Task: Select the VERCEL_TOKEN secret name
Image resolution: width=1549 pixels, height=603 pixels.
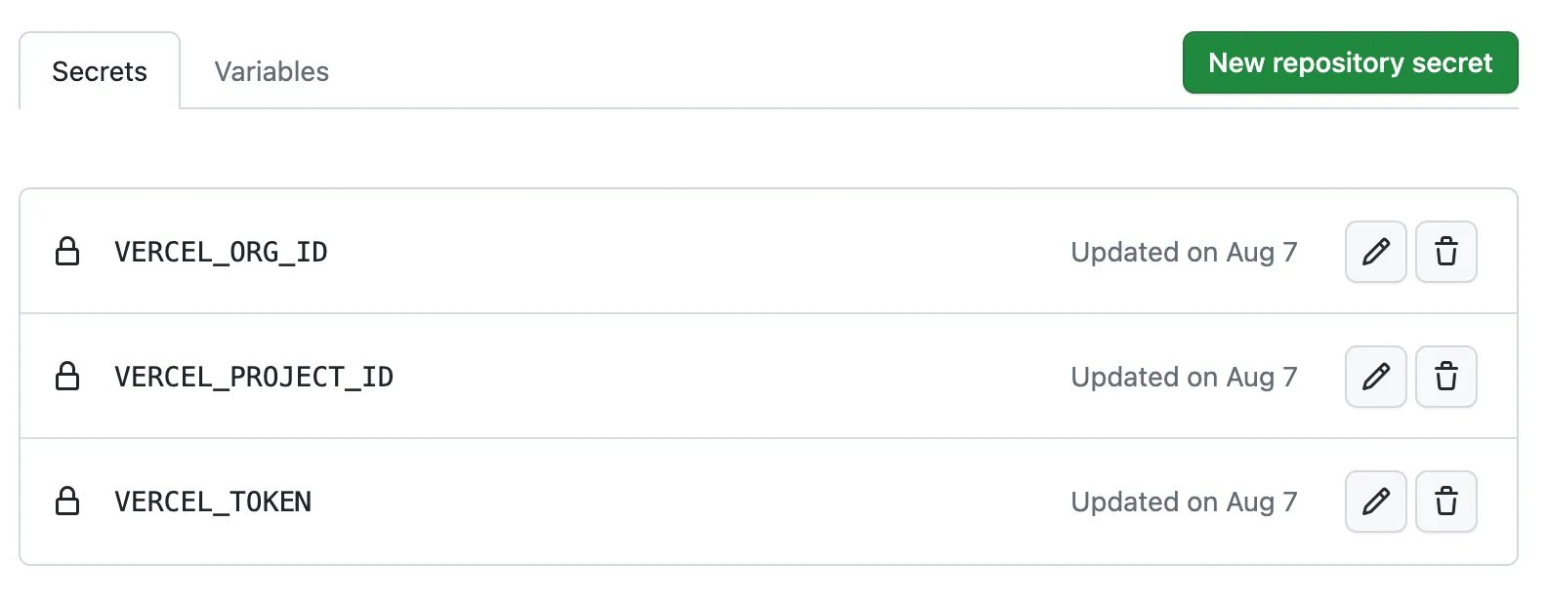Action: coord(213,502)
